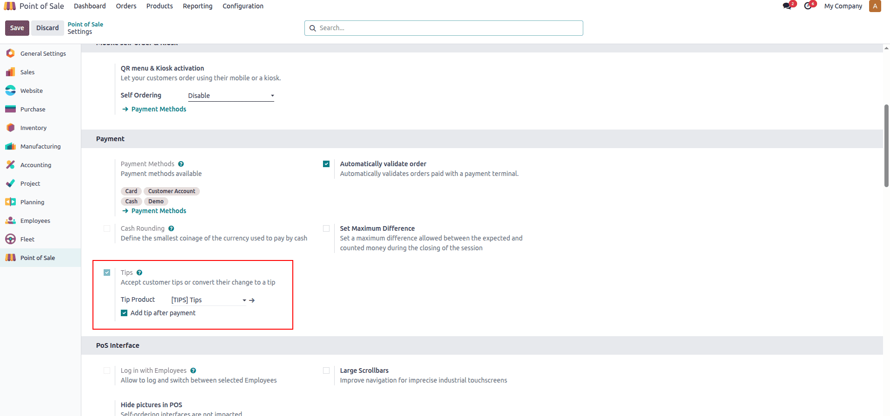Click the settings search field
Screen dimensions: 890x416
pos(444,28)
